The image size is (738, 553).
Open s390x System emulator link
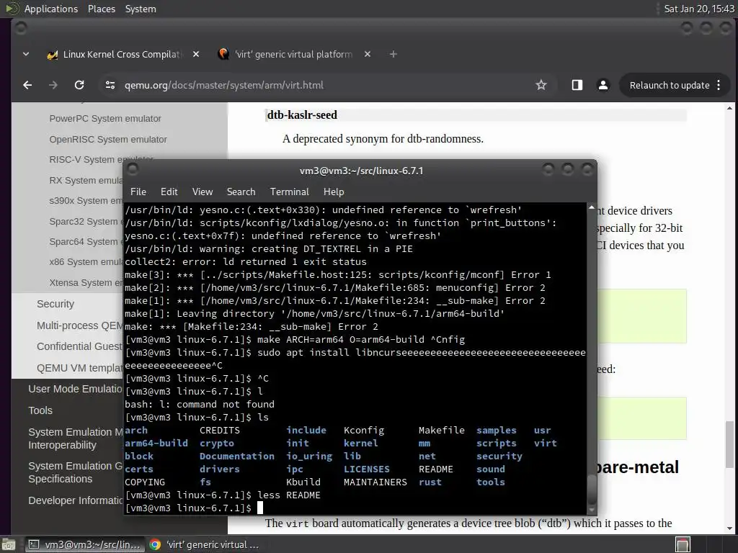pos(85,200)
